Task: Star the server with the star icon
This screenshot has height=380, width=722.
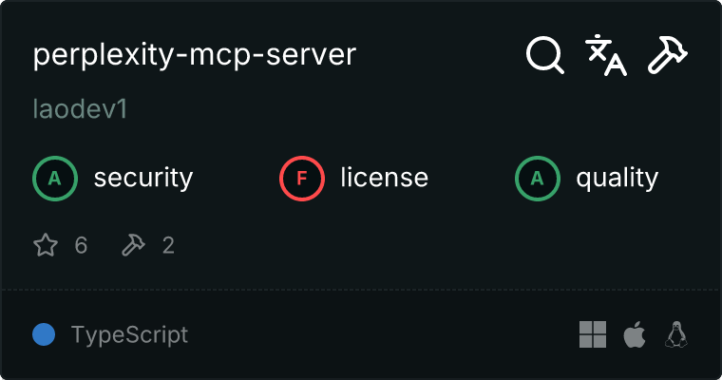Action: pyautogui.click(x=46, y=246)
